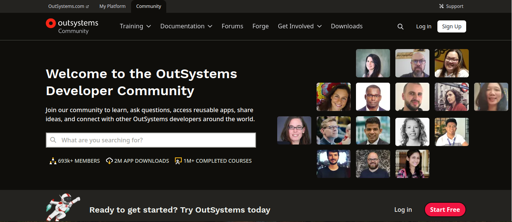This screenshot has height=222, width=512.
Task: Click the Welcome to the OutSystems Developer Community heading
Action: click(141, 82)
